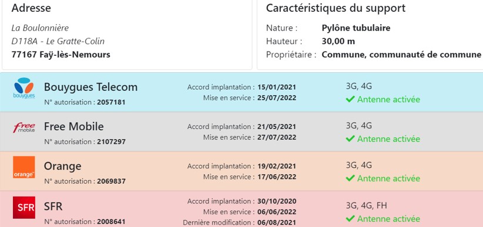The image size is (483, 227).
Task: Click authorization number 2069837
Action: (111, 181)
